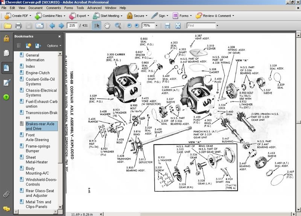Open the zoom percentage dropdown arrow

[157, 26]
